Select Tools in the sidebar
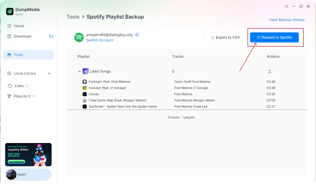The height and width of the screenshot is (187, 316). point(29,55)
